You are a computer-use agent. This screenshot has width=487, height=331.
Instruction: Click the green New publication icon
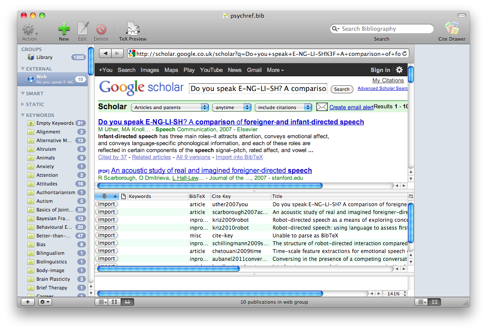click(64, 29)
